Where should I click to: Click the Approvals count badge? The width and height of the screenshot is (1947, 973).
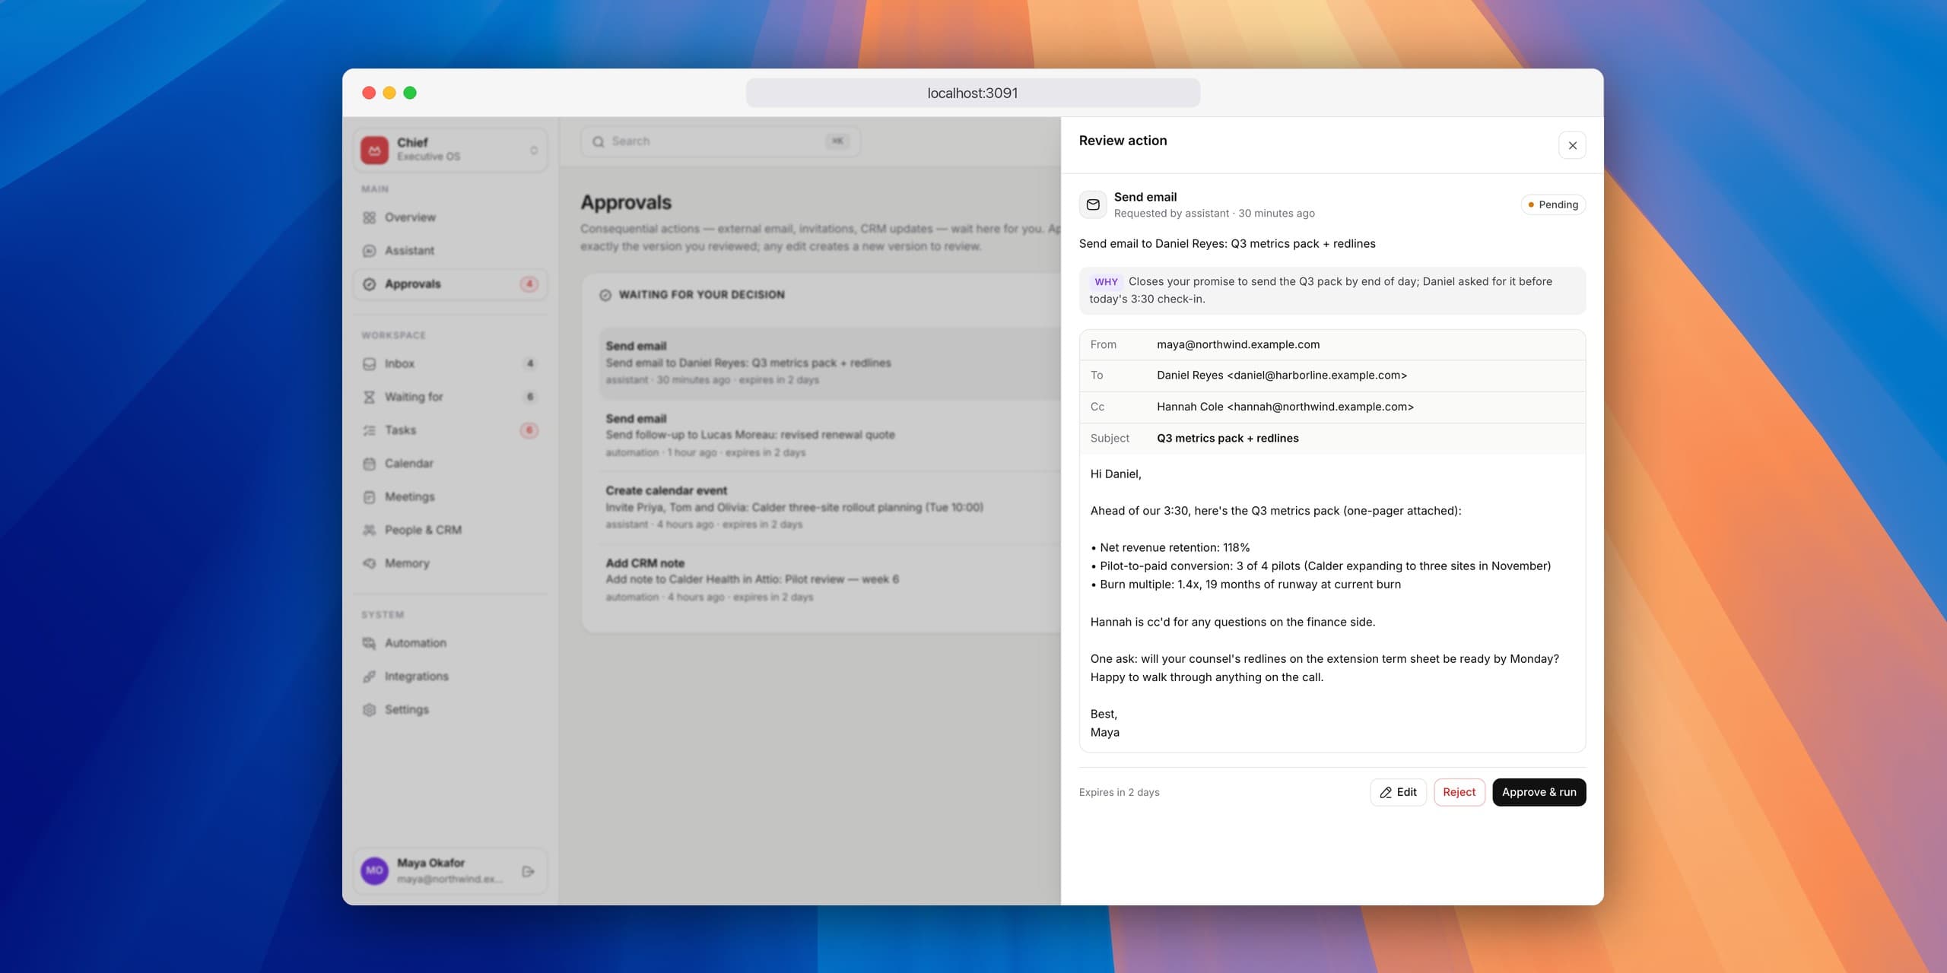[529, 284]
